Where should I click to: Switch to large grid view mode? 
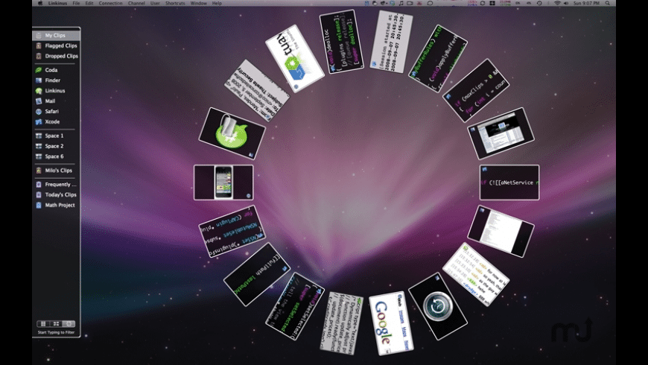(x=43, y=324)
